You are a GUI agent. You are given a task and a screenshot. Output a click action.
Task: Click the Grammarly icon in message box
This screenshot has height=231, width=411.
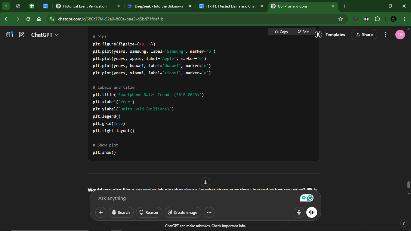310,198
